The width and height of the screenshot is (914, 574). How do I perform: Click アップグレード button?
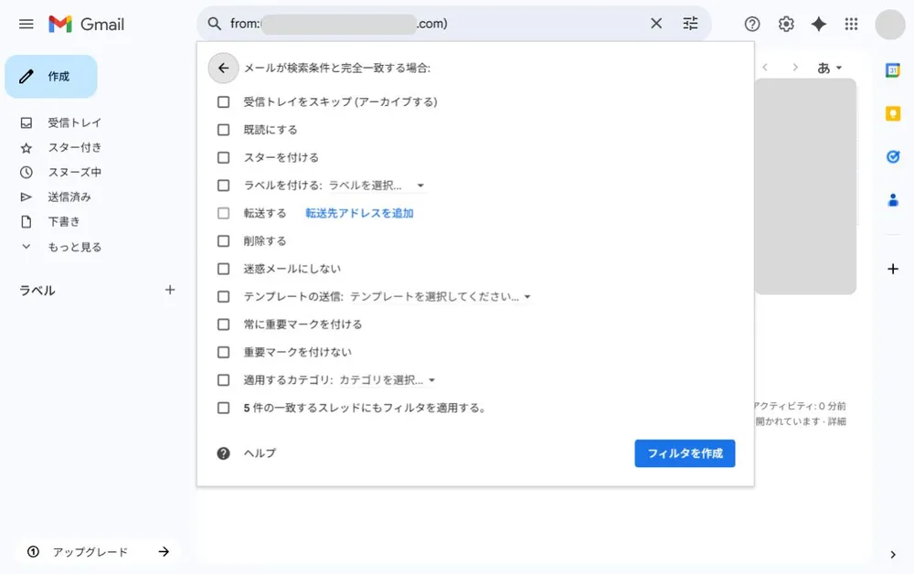[98, 552]
